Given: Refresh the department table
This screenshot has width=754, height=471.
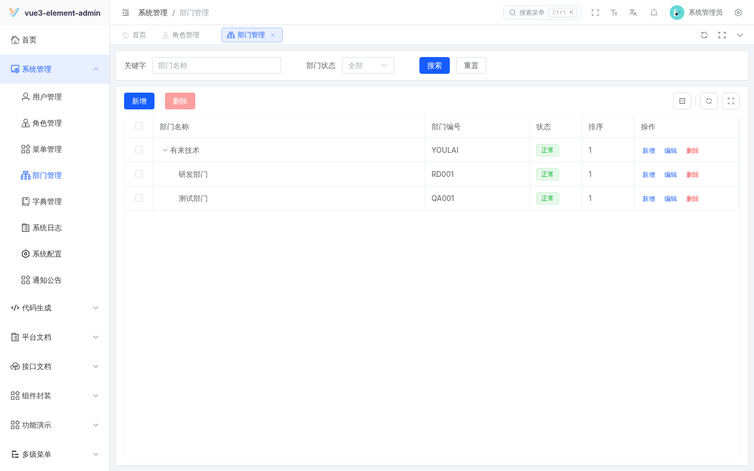Looking at the screenshot, I should 709,101.
